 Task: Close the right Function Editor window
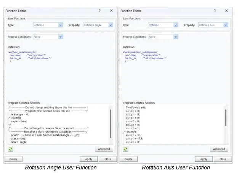[x=226, y=11]
